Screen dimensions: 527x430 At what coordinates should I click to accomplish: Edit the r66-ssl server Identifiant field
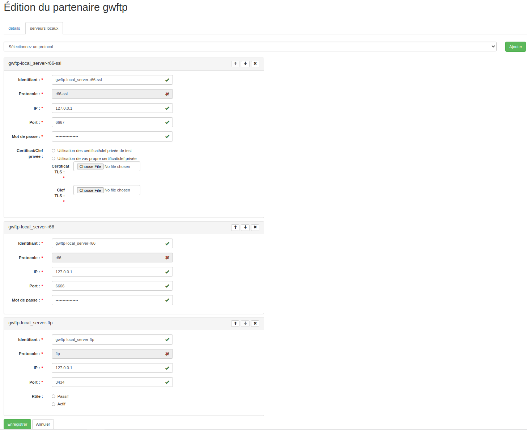click(x=112, y=80)
